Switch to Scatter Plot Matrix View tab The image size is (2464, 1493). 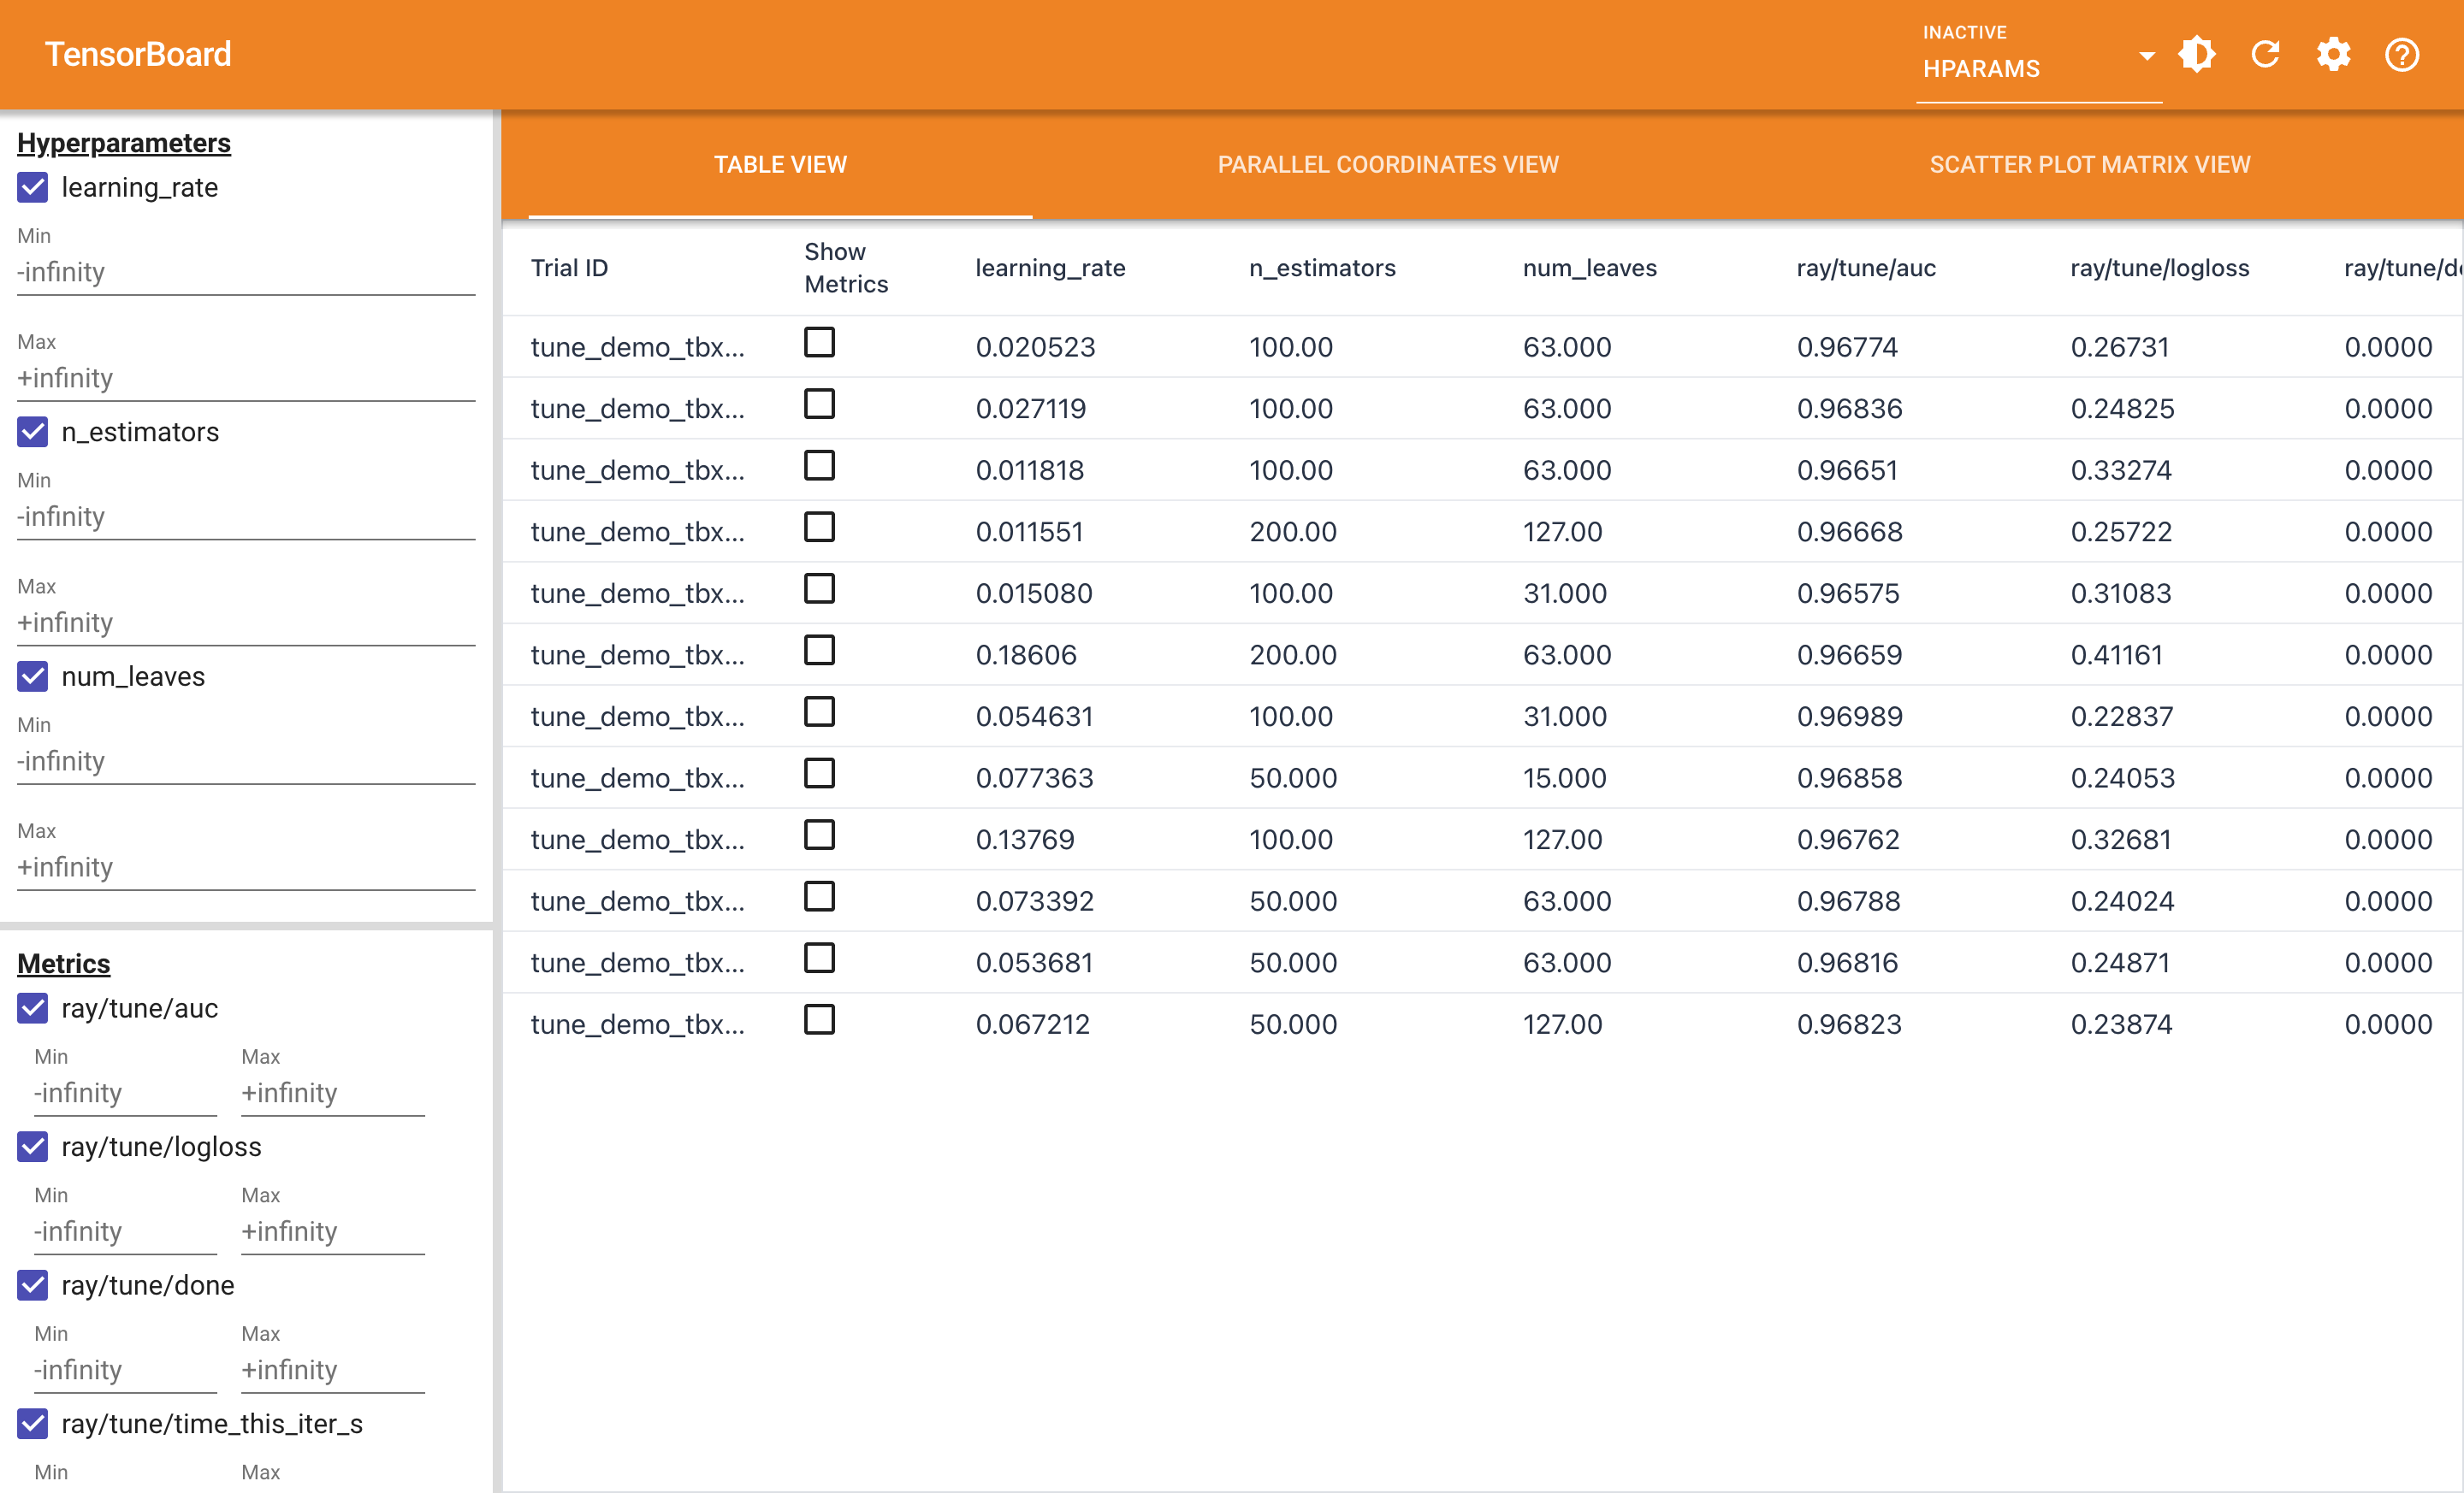click(2089, 164)
